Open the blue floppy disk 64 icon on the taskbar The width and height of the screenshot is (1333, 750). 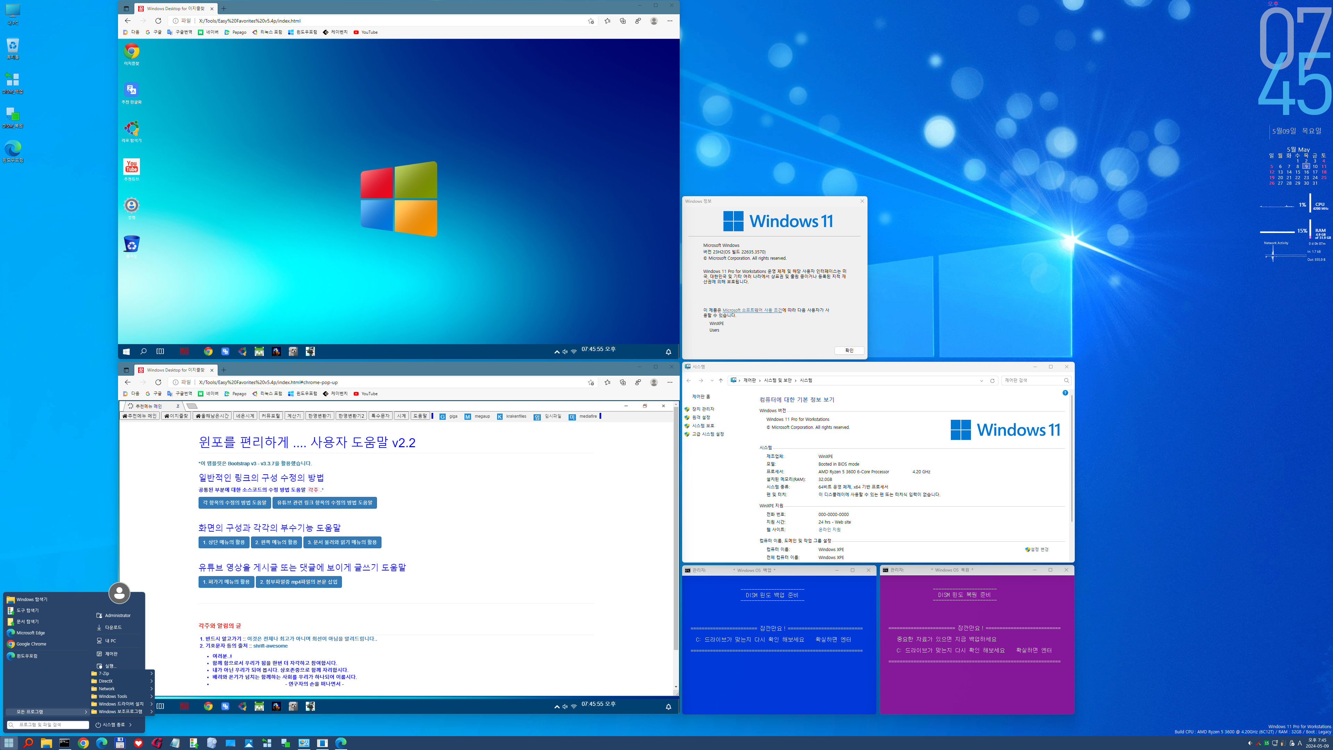(120, 743)
